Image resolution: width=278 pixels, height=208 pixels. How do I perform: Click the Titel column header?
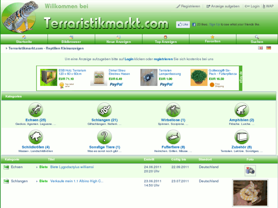[51, 159]
